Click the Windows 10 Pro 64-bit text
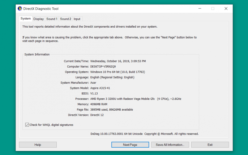Viewport: 248px width, 155px height. [x=105, y=72]
